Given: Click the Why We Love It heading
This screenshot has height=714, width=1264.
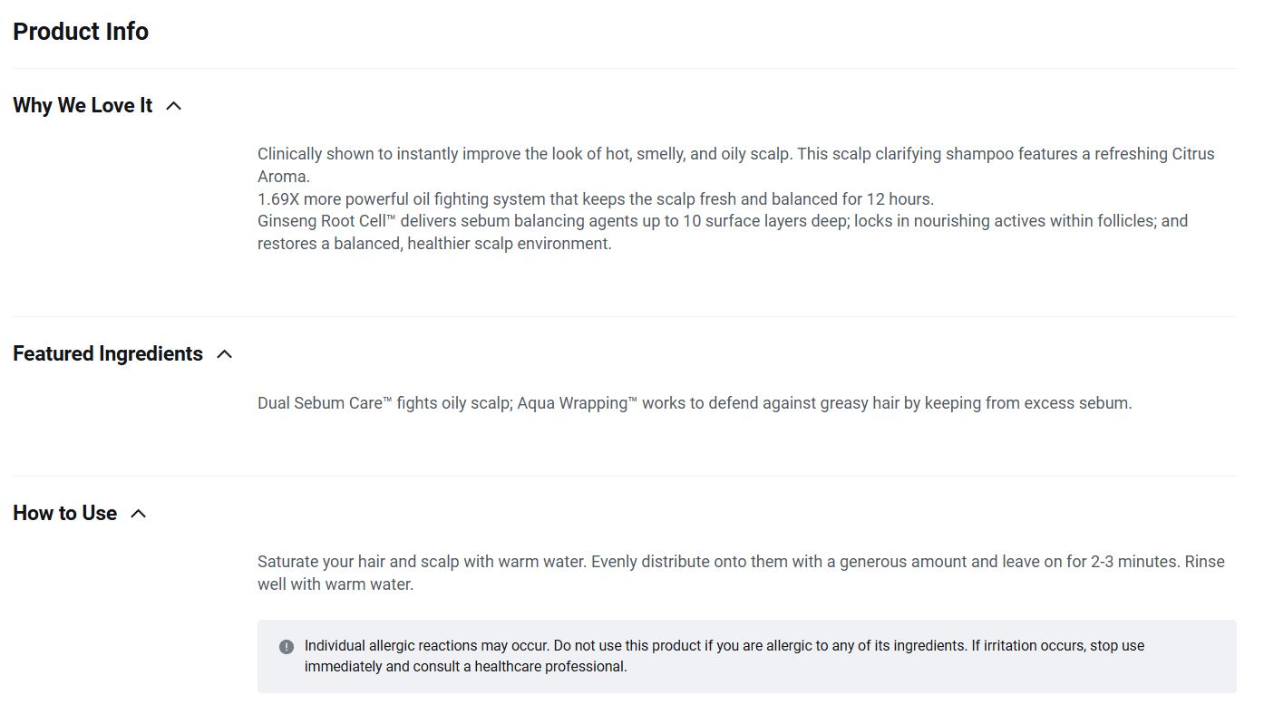Looking at the screenshot, I should point(83,105).
